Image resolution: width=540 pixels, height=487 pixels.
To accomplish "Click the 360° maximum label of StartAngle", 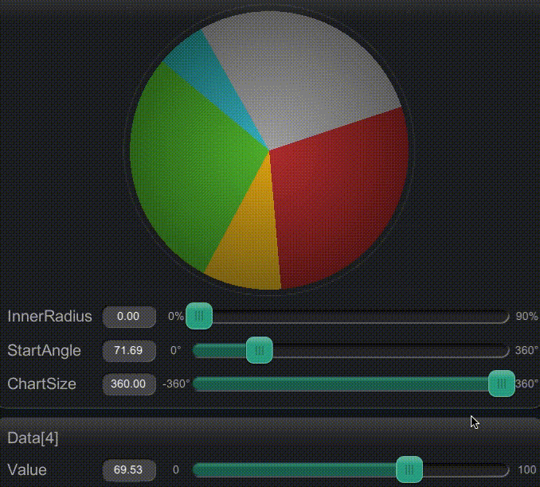I will click(526, 350).
